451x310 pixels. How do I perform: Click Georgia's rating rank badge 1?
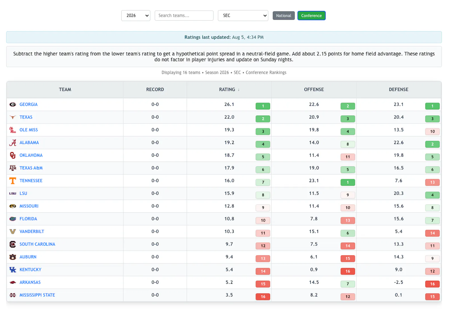pyautogui.click(x=263, y=106)
